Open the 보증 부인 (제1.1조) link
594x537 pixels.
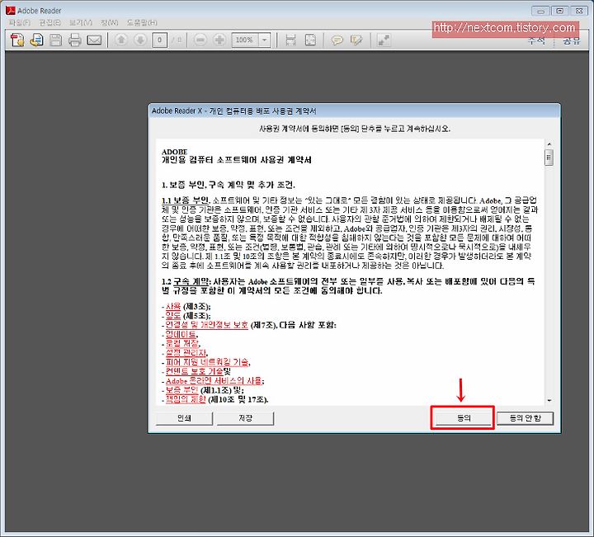(x=181, y=390)
